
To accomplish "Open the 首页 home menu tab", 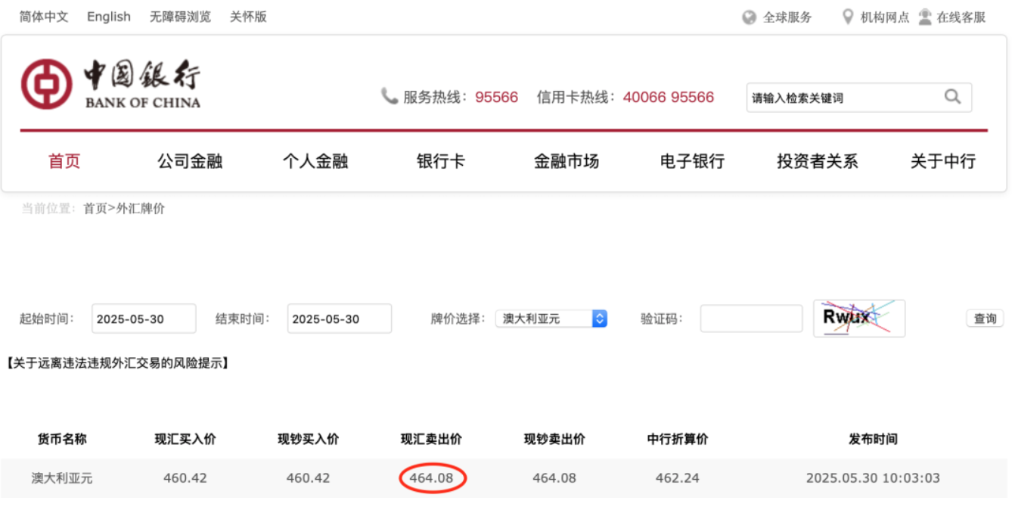I will click(x=64, y=161).
